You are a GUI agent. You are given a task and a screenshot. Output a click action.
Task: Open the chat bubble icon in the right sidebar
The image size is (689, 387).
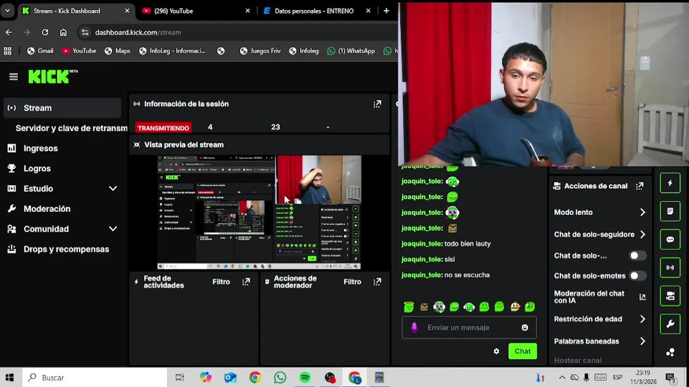670,239
